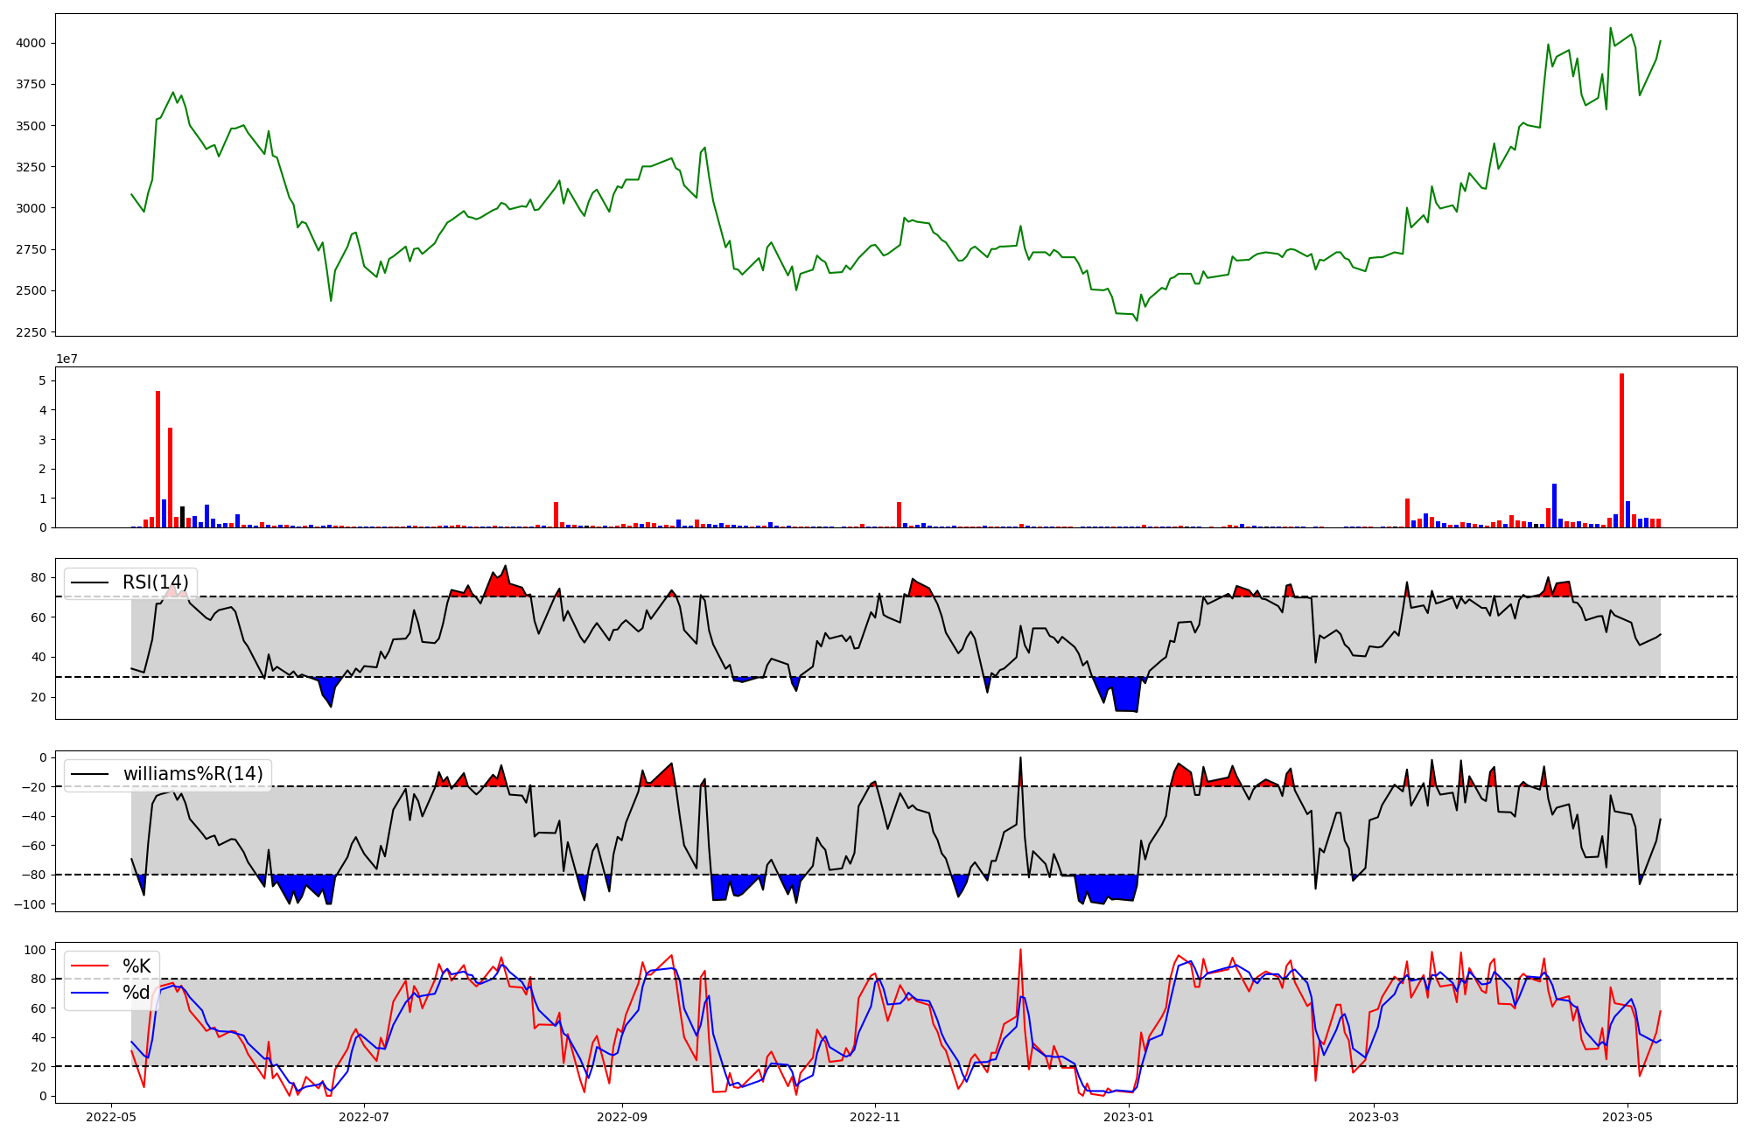The width and height of the screenshot is (1750, 1137).
Task: Click the 2023-03 date tick label
Action: tap(1374, 1117)
